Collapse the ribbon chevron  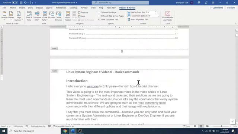(x=236, y=24)
